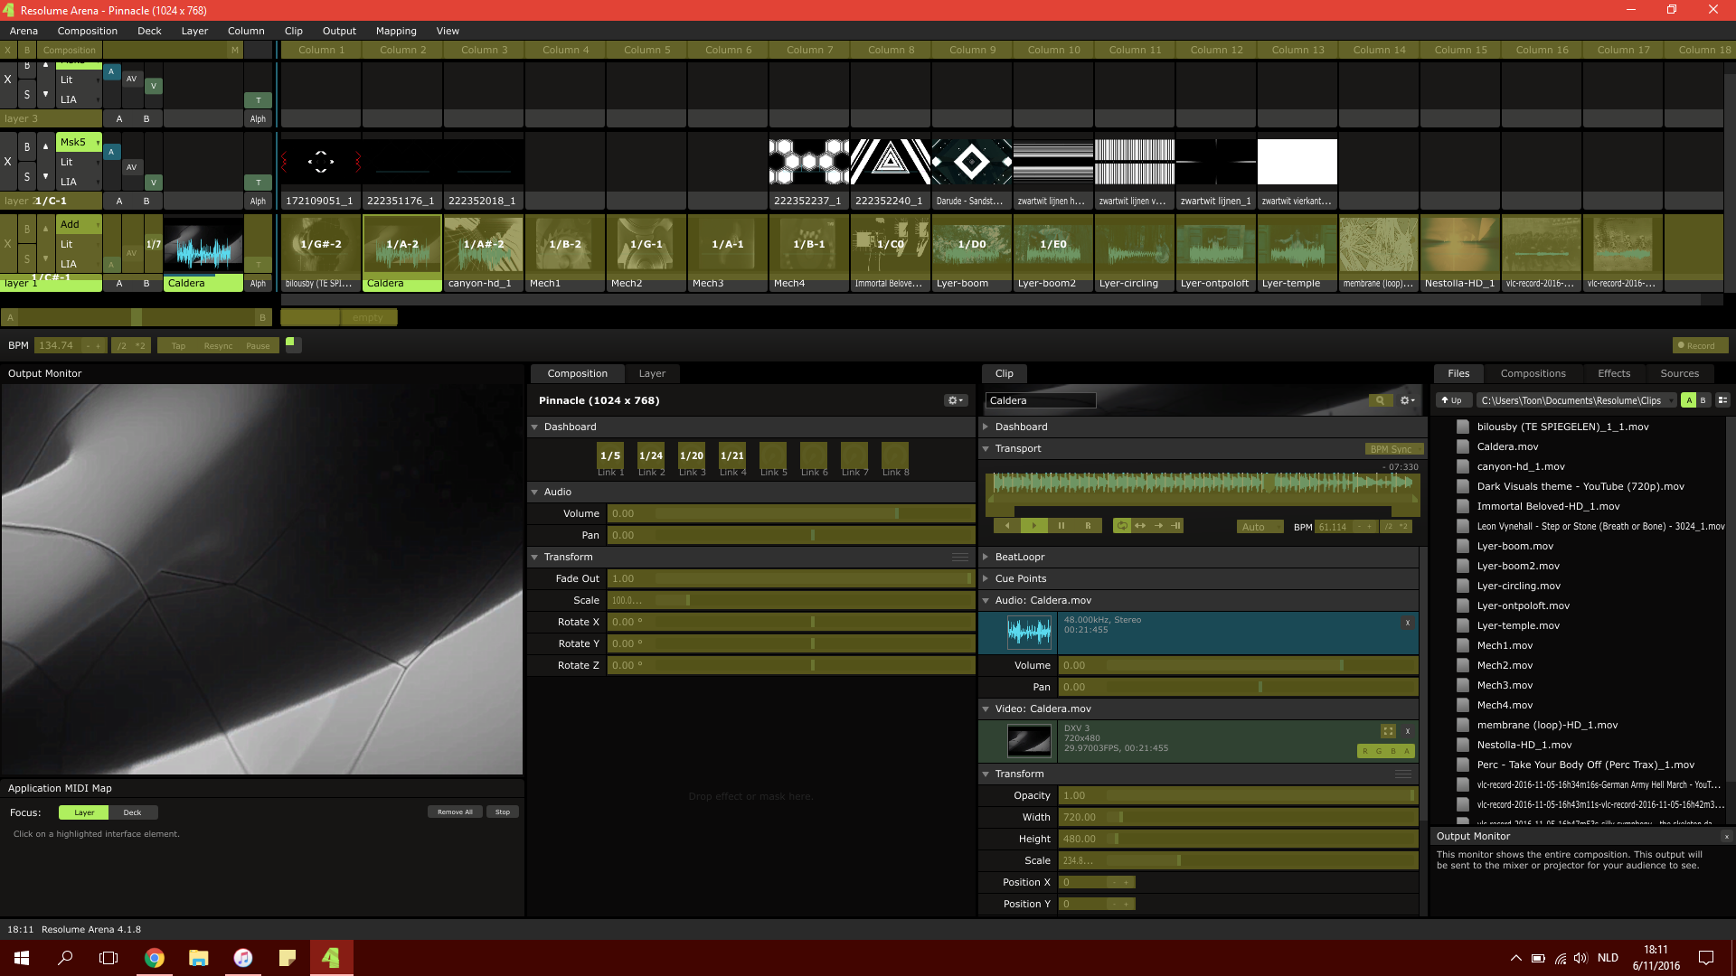Image resolution: width=1736 pixels, height=976 pixels.
Task: Open Google Chrome from the taskbar
Action: pos(155,958)
